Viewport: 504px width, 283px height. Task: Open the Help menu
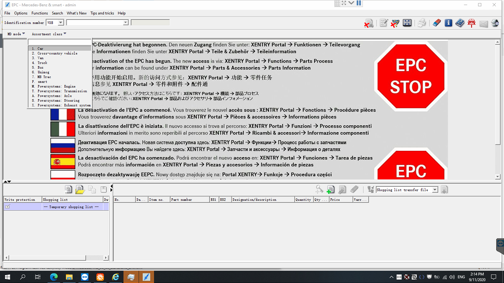pos(122,13)
